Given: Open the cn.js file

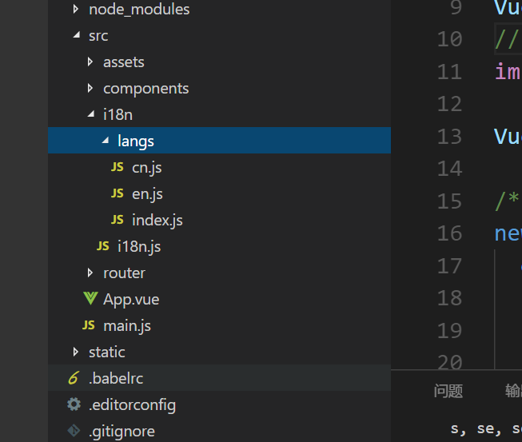Looking at the screenshot, I should 147,168.
